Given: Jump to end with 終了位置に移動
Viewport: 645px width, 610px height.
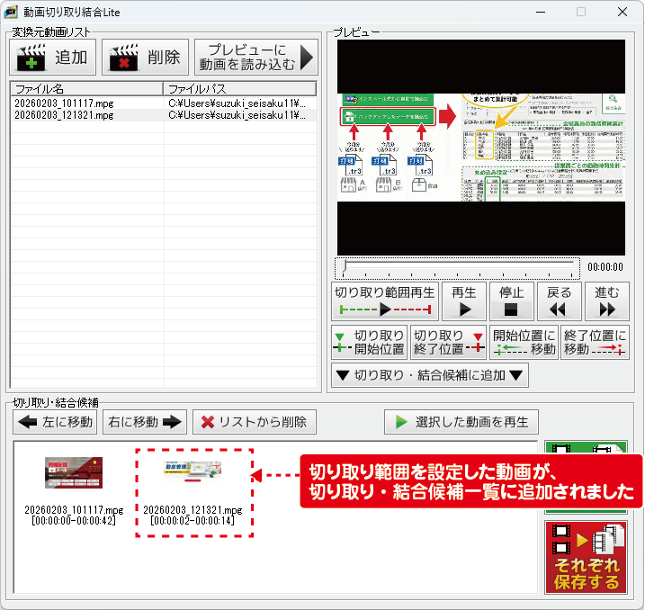Looking at the screenshot, I should coord(595,343).
